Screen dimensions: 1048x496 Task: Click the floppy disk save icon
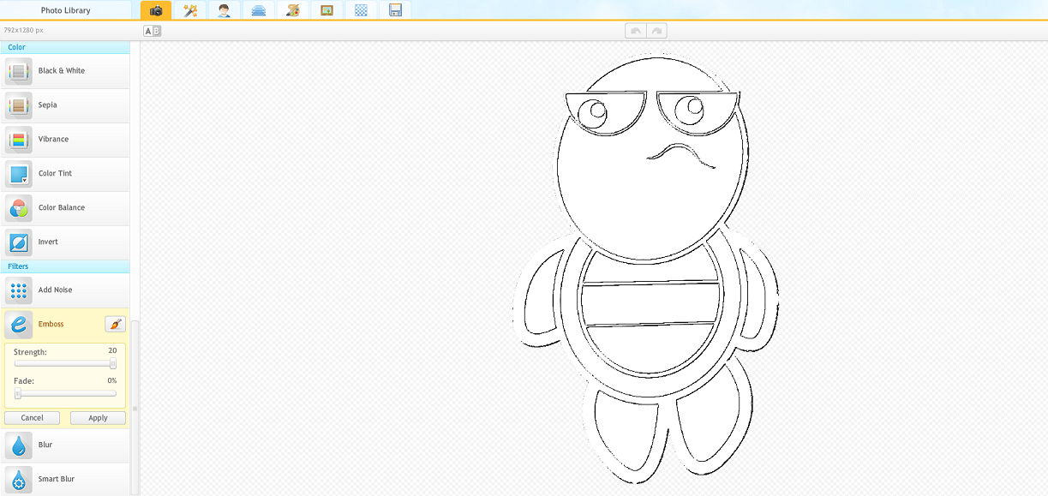395,10
